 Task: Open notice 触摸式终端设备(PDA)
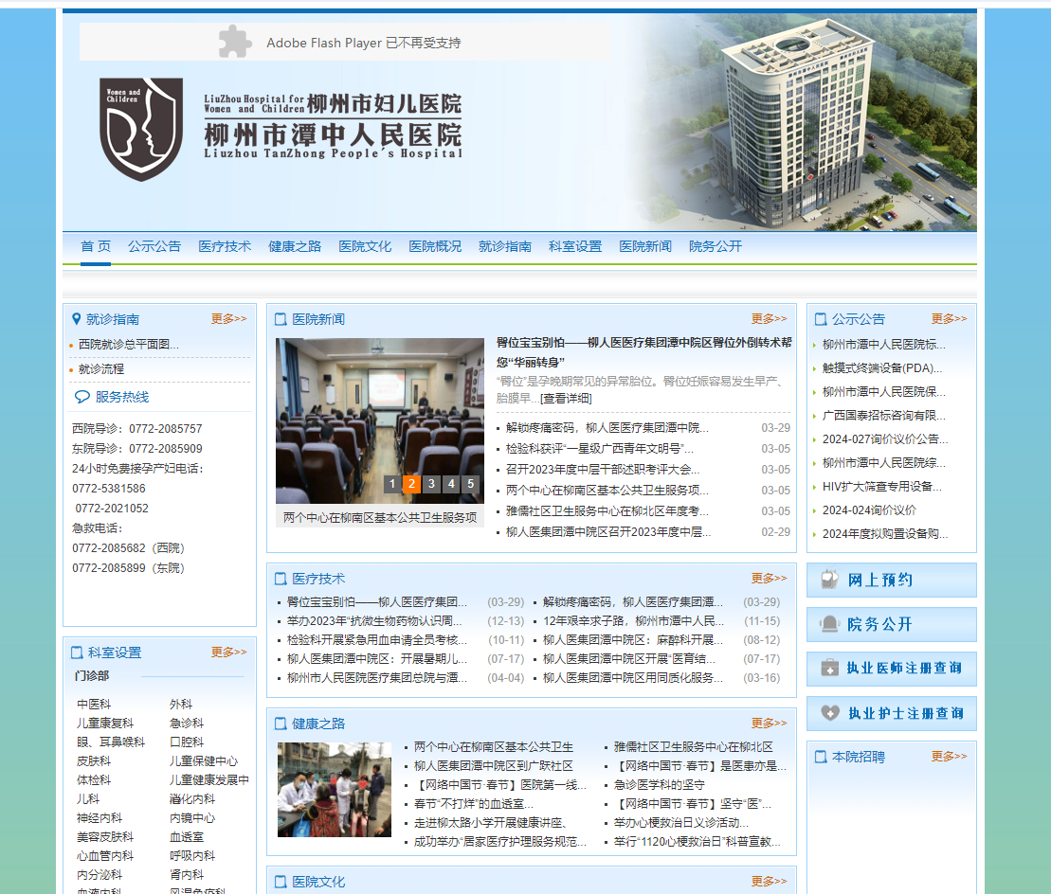pyautogui.click(x=882, y=368)
